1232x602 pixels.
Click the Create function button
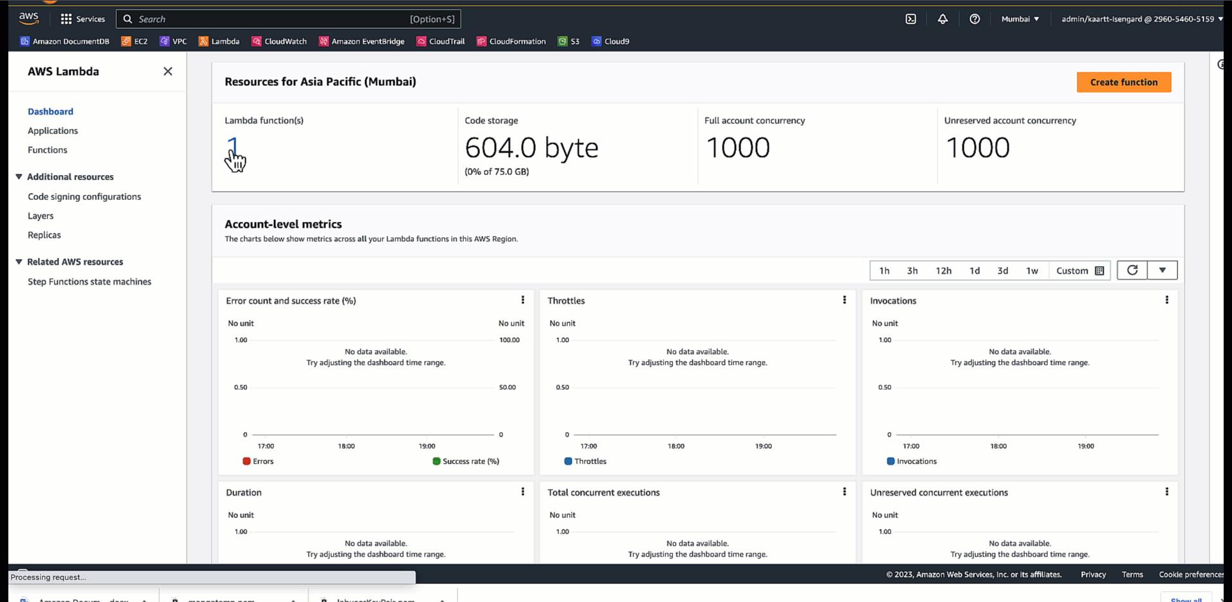[x=1124, y=82]
